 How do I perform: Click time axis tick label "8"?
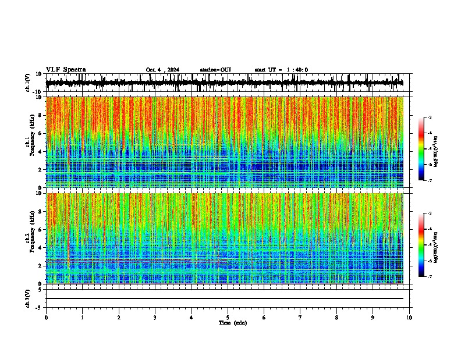tap(336, 318)
